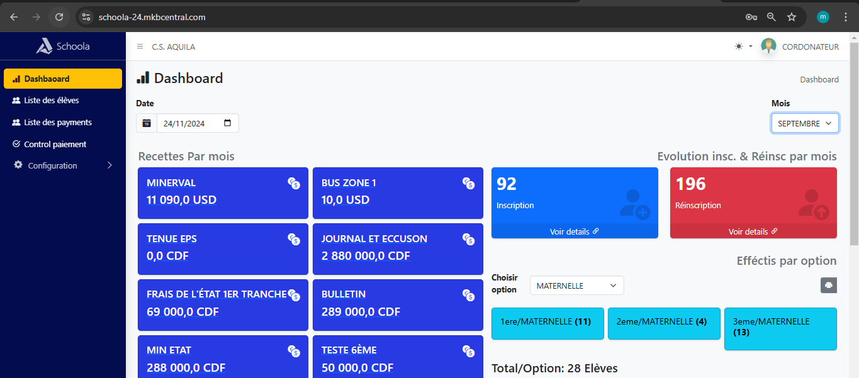Go to Liste des payments in the sidebar
Screen dimensions: 859x378
58,122
